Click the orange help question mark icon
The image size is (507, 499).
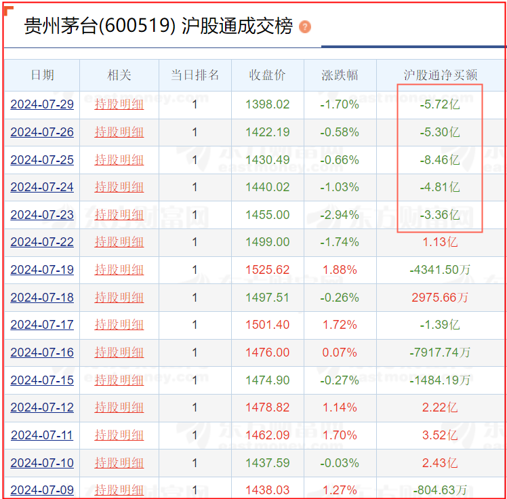click(x=304, y=26)
